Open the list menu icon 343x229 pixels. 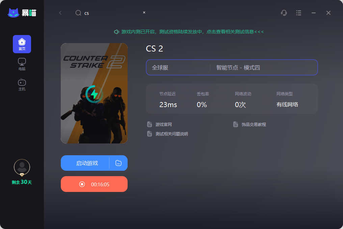(x=298, y=13)
